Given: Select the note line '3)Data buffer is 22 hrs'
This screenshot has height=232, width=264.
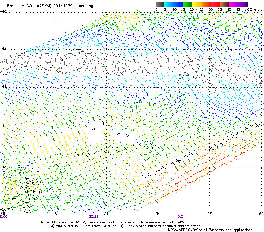Looking at the screenshot, I should click(126, 226).
